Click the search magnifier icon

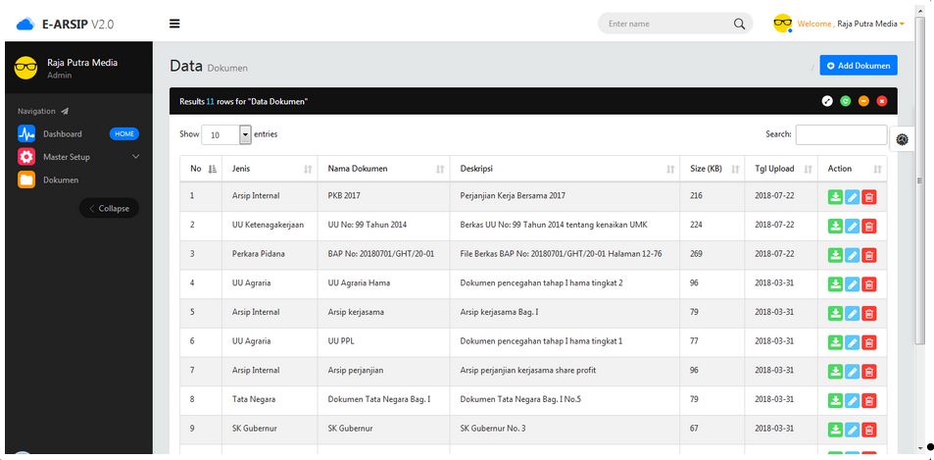tap(739, 24)
